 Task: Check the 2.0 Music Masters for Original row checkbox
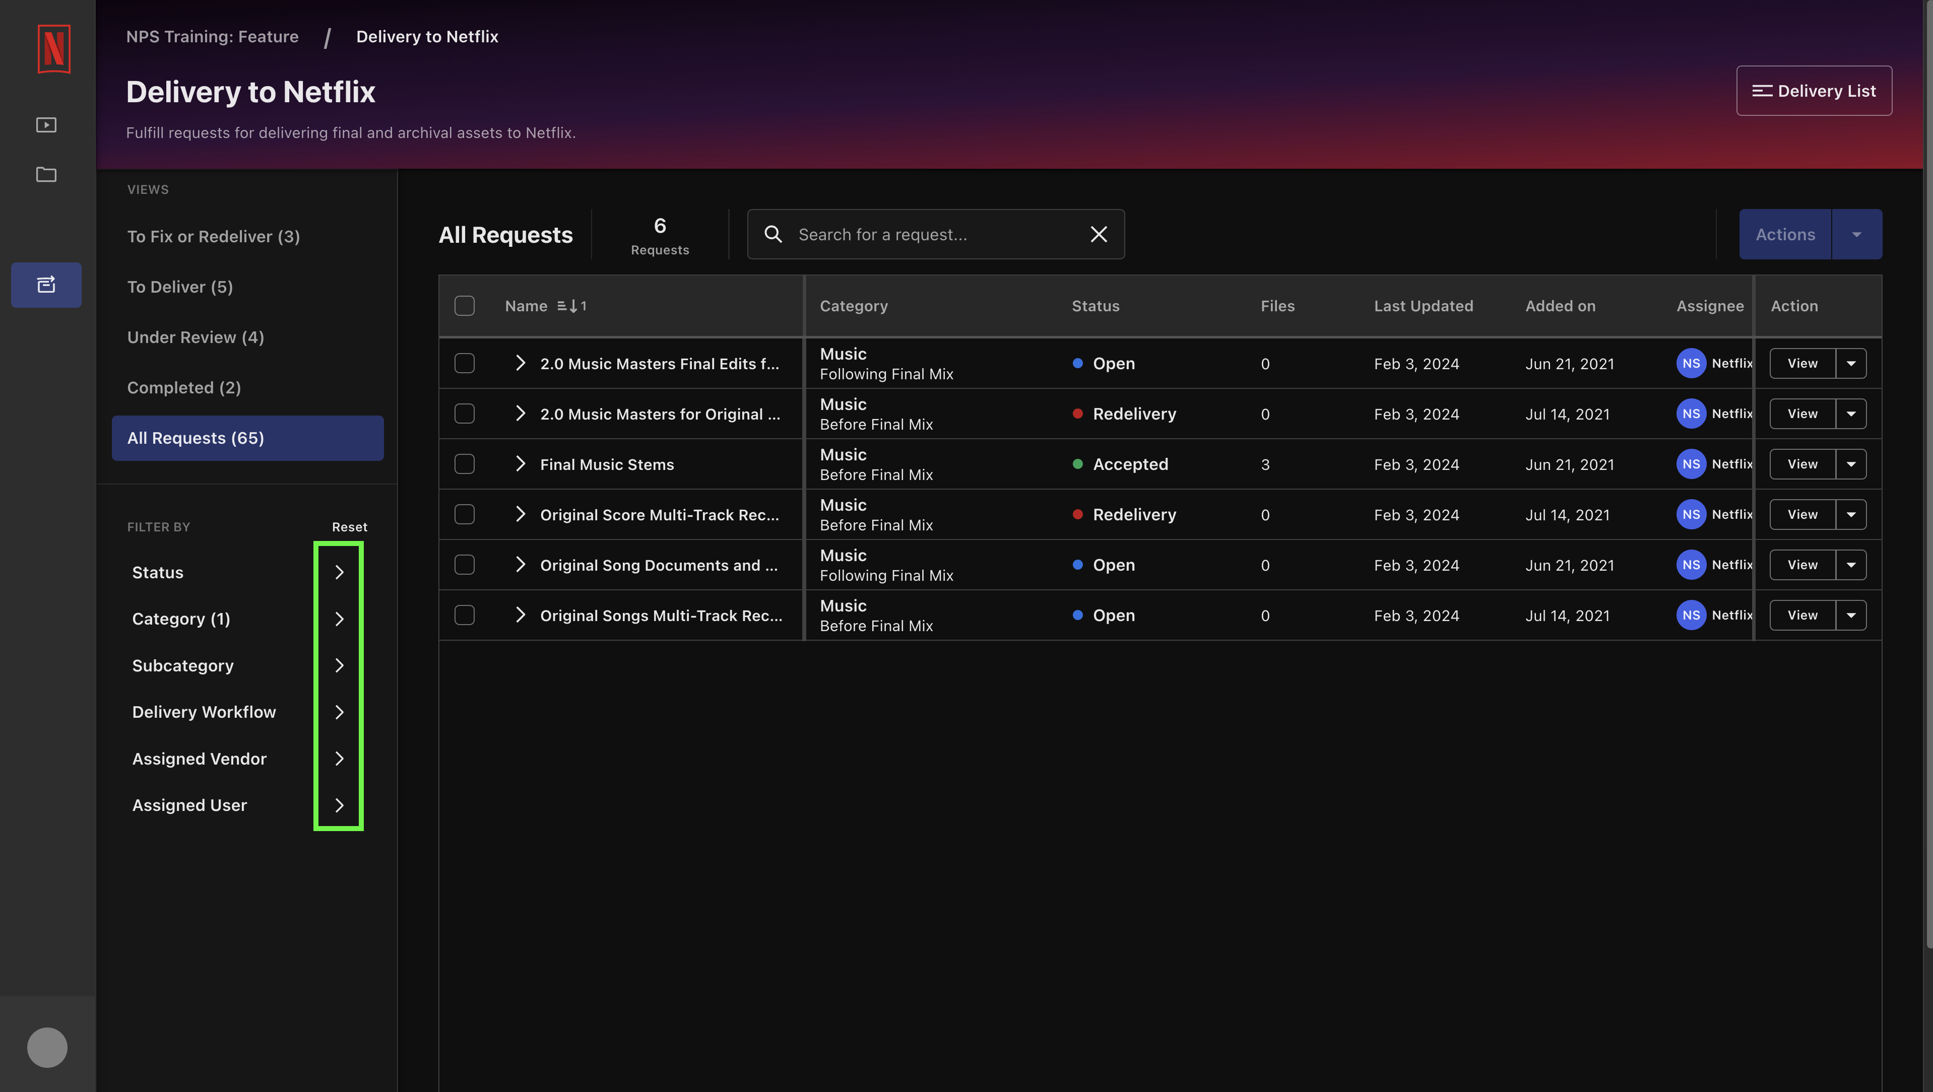pyautogui.click(x=465, y=413)
